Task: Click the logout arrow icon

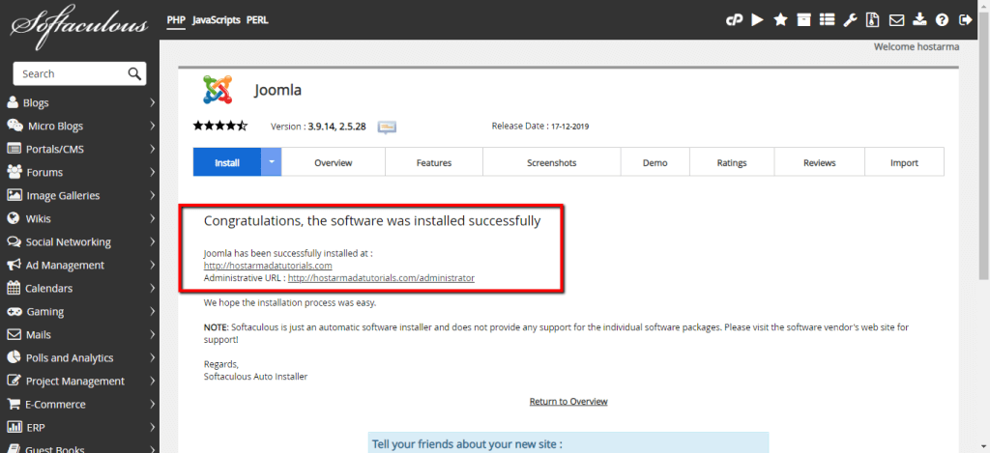Action: (x=966, y=20)
